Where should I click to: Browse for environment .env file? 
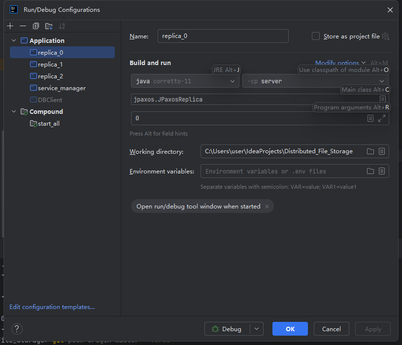pyautogui.click(x=370, y=171)
